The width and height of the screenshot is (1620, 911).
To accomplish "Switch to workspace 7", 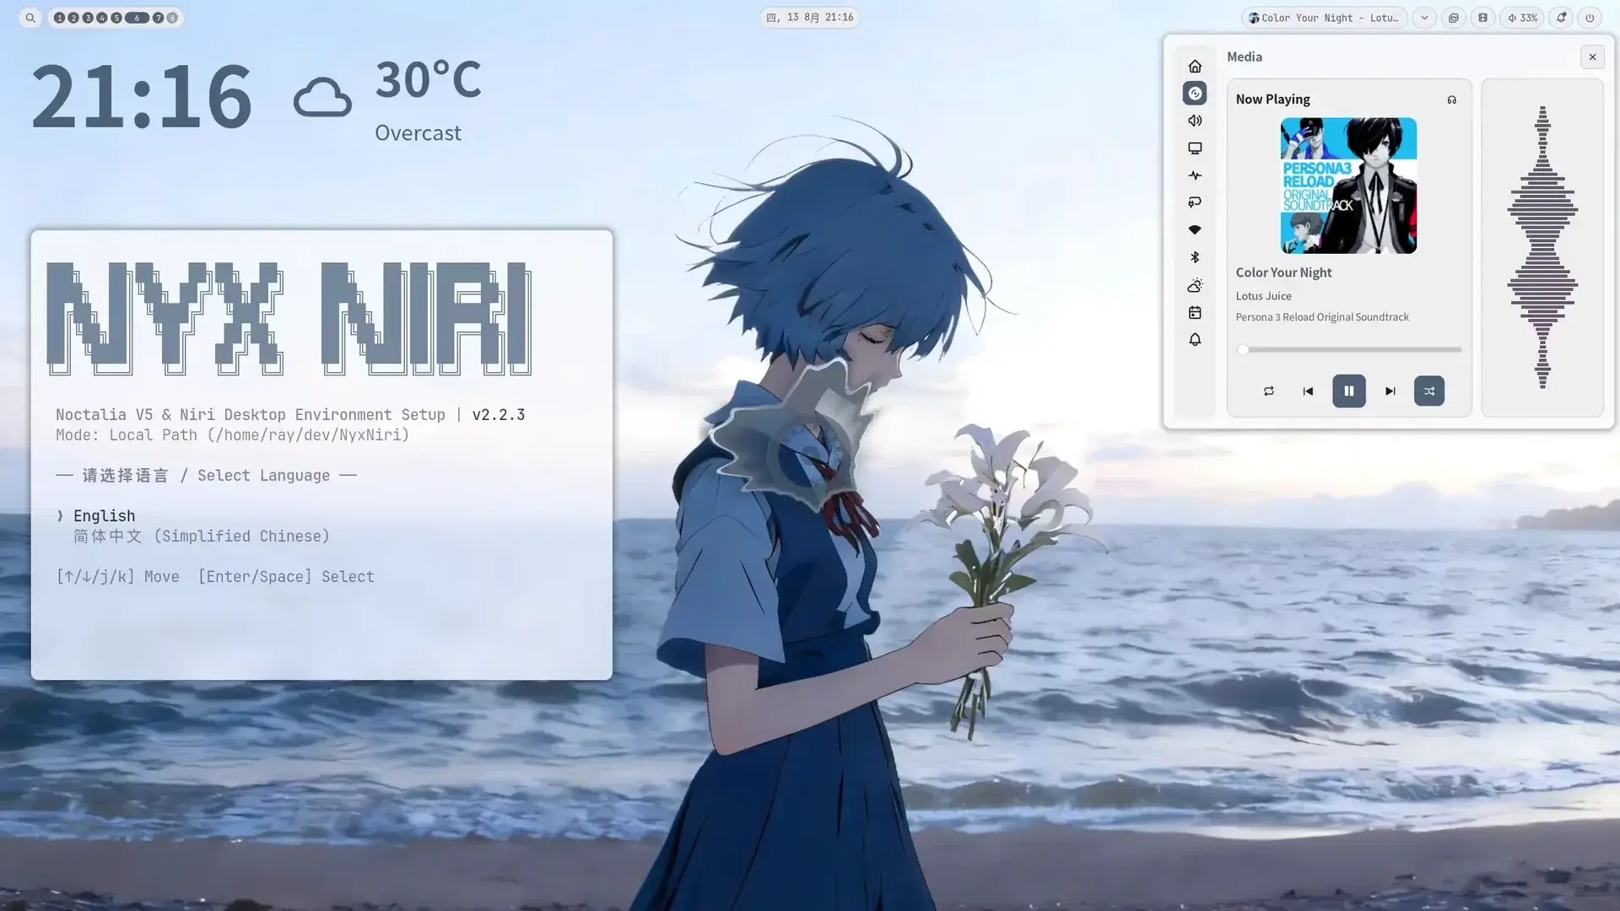I will click(158, 18).
